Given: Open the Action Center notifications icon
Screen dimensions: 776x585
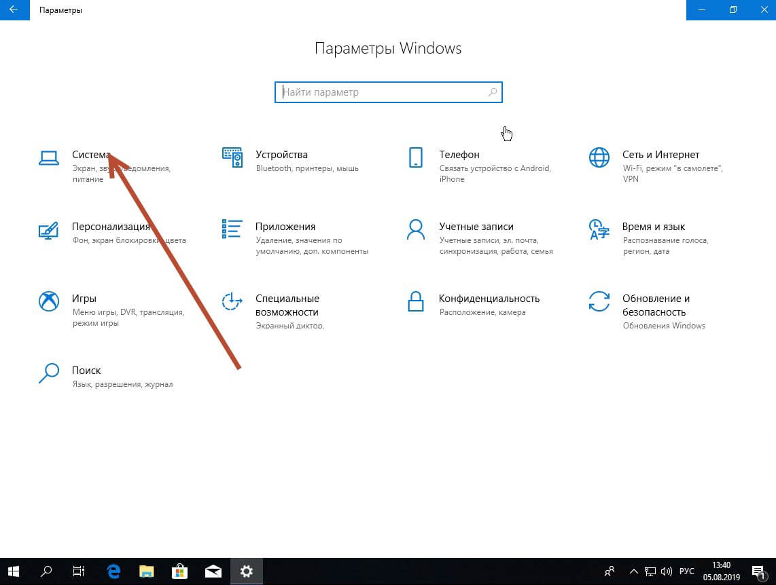Looking at the screenshot, I should coord(759,572).
